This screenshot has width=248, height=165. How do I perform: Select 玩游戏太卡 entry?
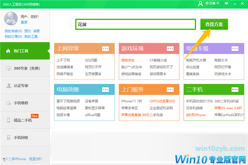pos(223,74)
